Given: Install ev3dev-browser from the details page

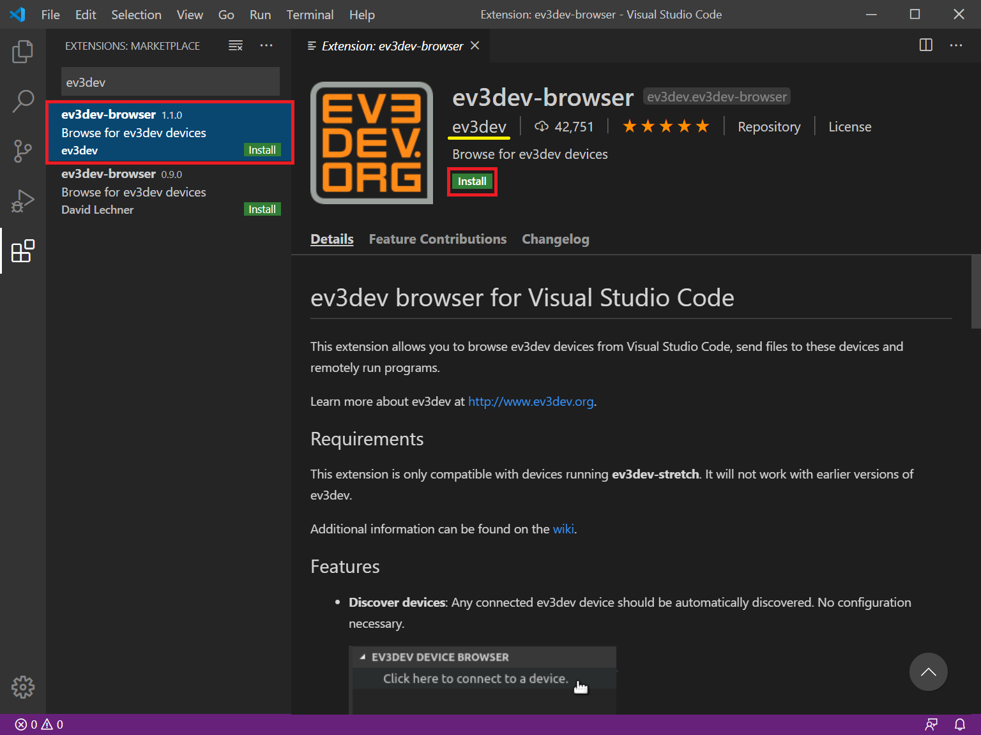Looking at the screenshot, I should (x=472, y=181).
